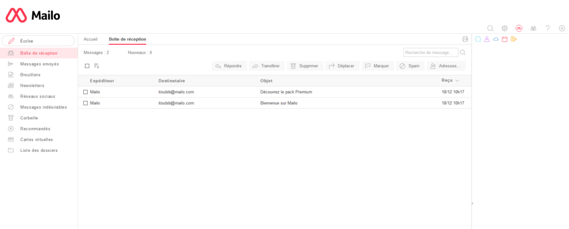The image size is (569, 229).
Task: Switch to the Accueil tab
Action: click(91, 39)
